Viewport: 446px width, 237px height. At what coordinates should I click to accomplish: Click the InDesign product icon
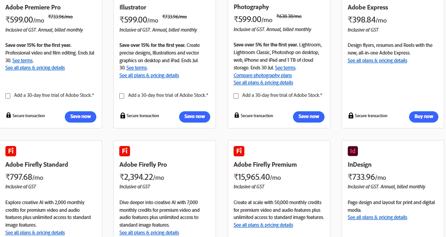pos(353,151)
